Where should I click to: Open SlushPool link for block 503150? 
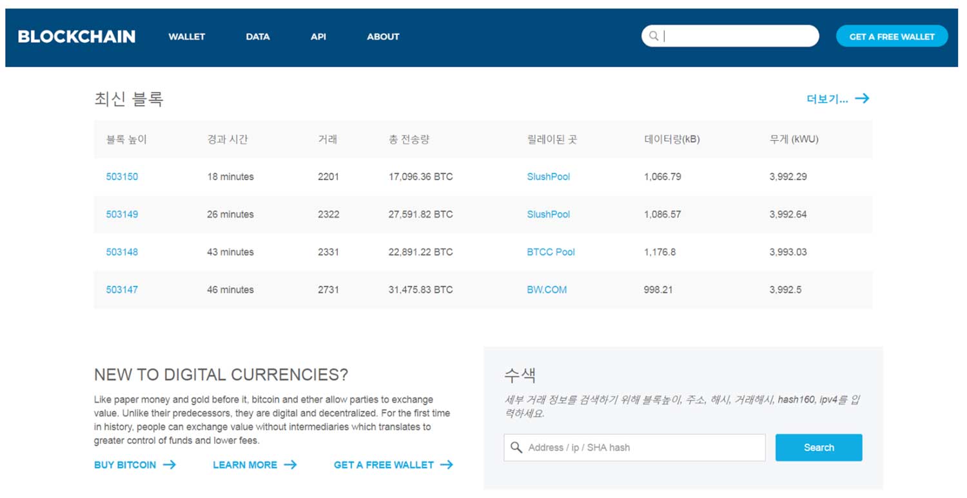(549, 177)
